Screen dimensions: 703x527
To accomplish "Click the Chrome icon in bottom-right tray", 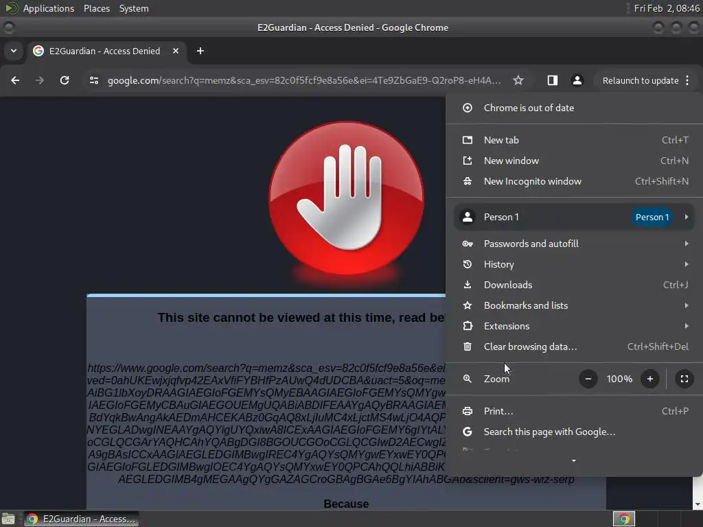I will 623,519.
